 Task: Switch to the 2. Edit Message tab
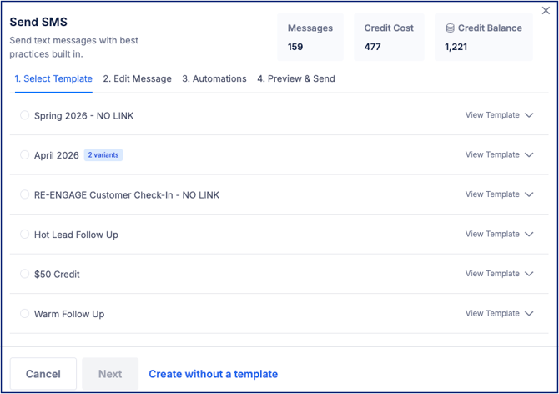(x=138, y=78)
